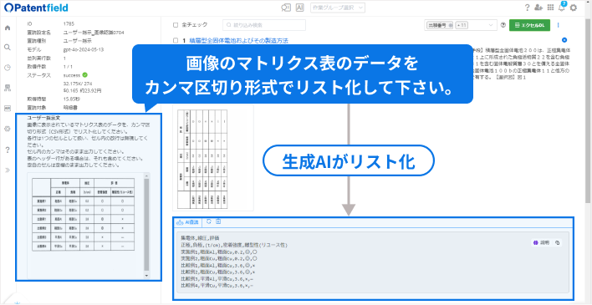The width and height of the screenshot is (592, 305).
Task: Open the home icon in left sidebar
Action: [8, 28]
